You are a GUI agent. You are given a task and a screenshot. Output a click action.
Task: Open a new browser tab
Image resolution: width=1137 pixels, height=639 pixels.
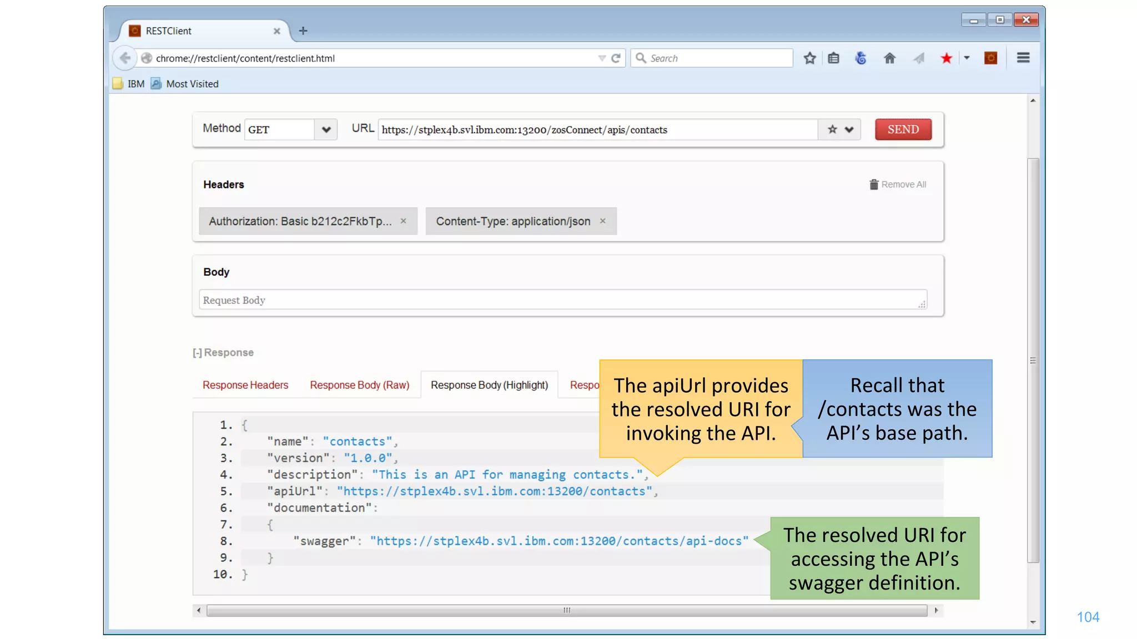click(303, 31)
